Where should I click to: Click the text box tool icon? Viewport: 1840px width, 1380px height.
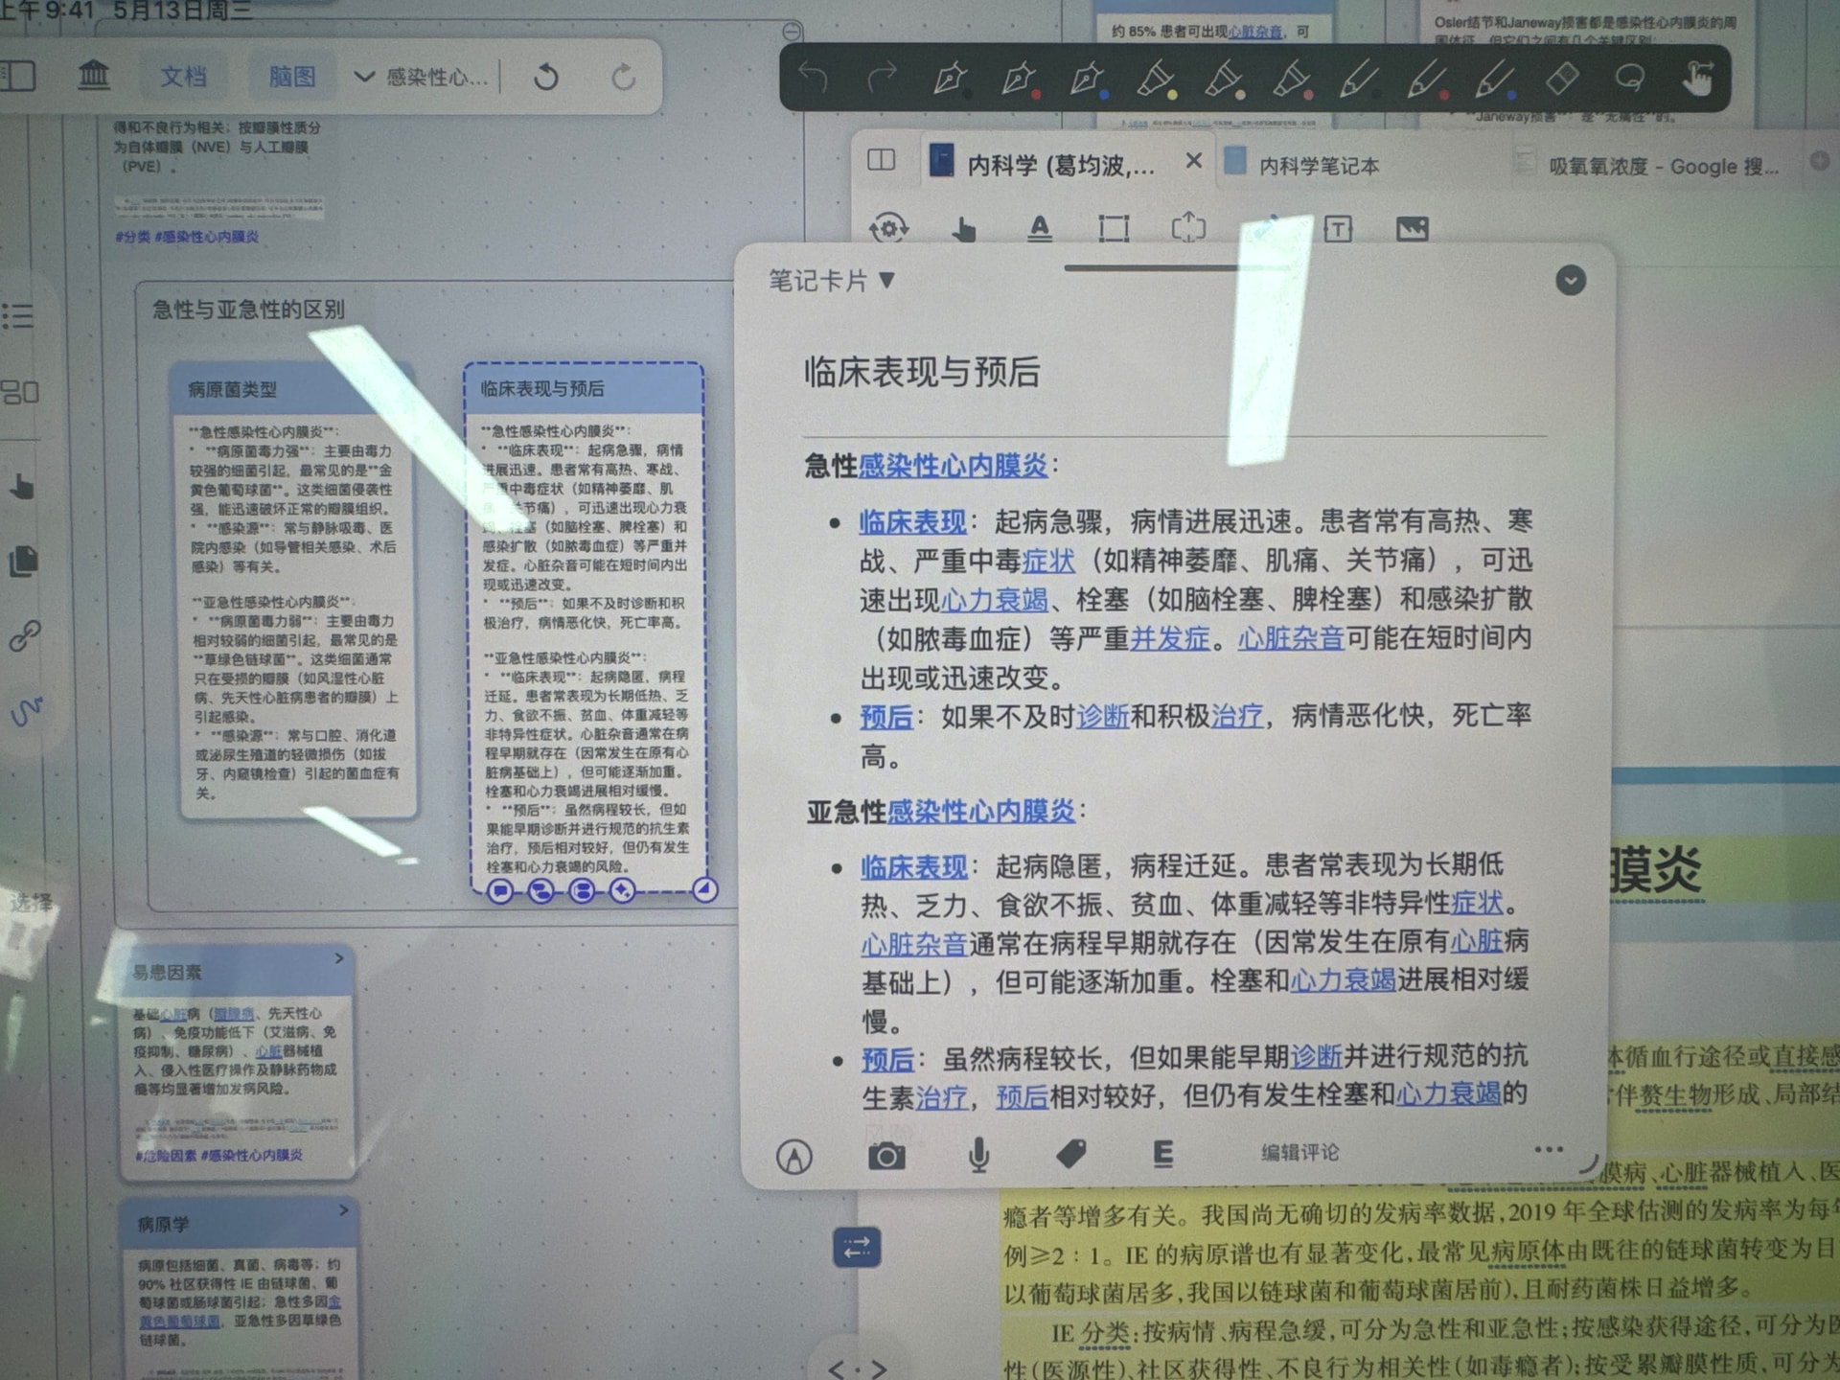point(1337,229)
